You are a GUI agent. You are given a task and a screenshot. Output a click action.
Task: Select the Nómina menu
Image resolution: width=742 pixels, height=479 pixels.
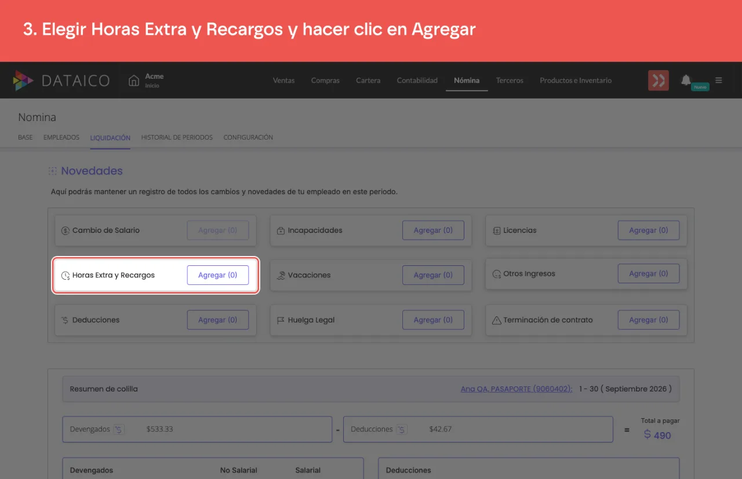(467, 81)
